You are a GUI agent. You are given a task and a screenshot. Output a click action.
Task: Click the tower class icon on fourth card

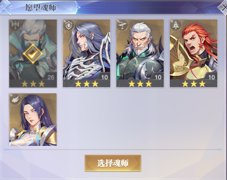175,25
